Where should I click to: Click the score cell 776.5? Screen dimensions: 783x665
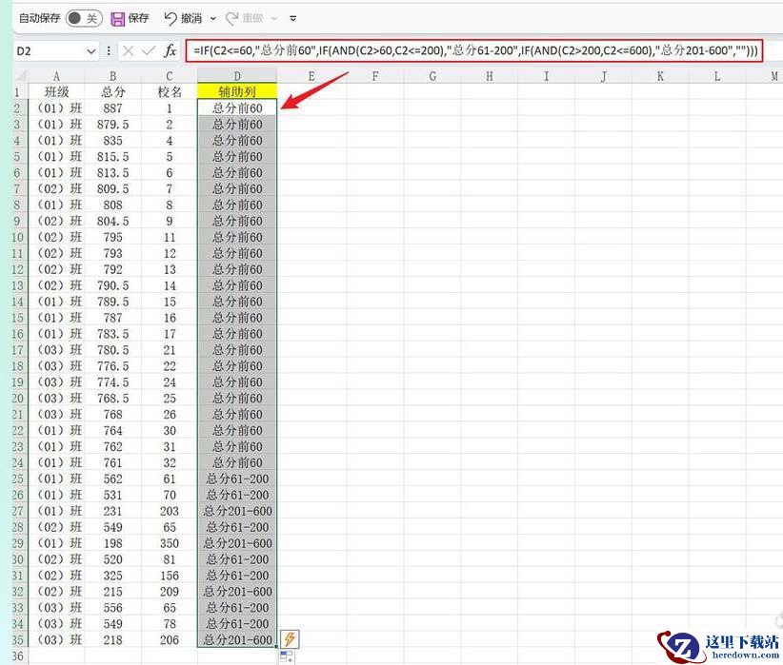pos(112,365)
